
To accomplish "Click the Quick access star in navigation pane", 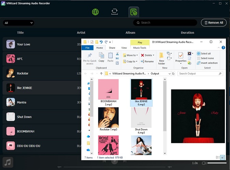I will pyautogui.click(x=88, y=83).
